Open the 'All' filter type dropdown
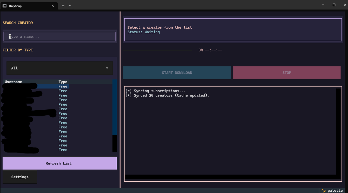Image resolution: width=348 pixels, height=193 pixels. click(60, 68)
